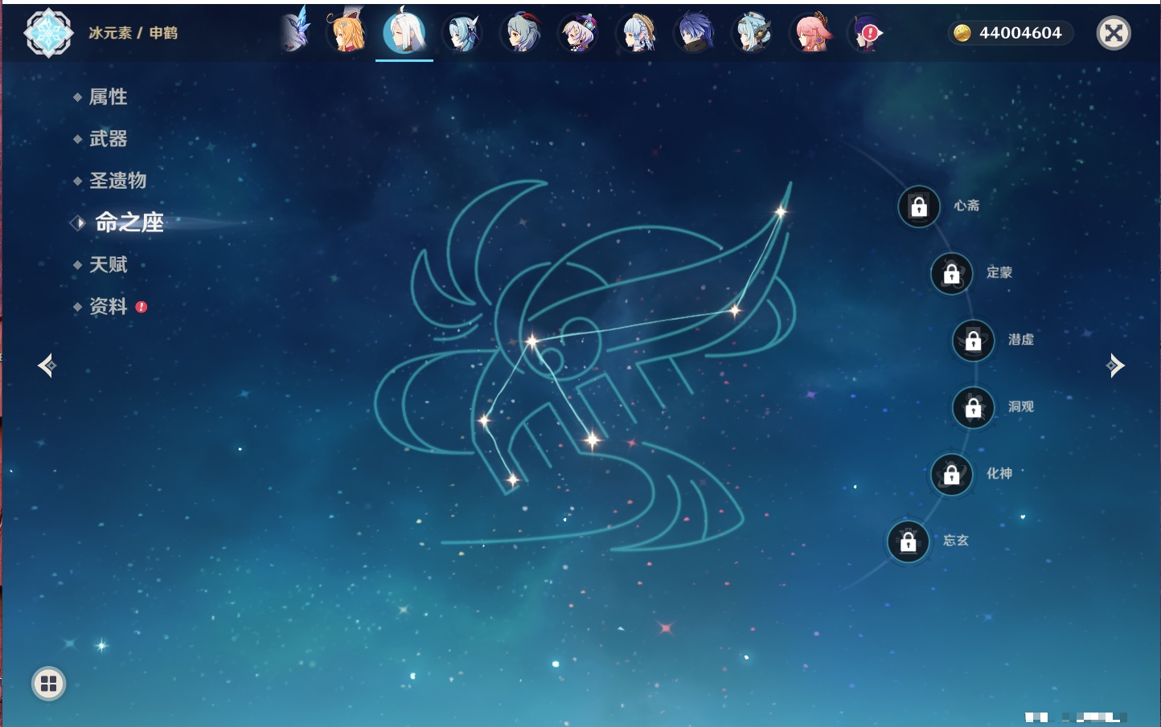This screenshot has width=1161, height=727.
Task: Open the grid menu icon at bottom-left
Action: [x=48, y=684]
